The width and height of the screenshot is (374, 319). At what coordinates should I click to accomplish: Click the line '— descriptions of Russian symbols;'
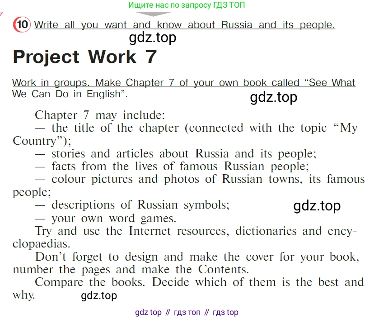coord(132,205)
